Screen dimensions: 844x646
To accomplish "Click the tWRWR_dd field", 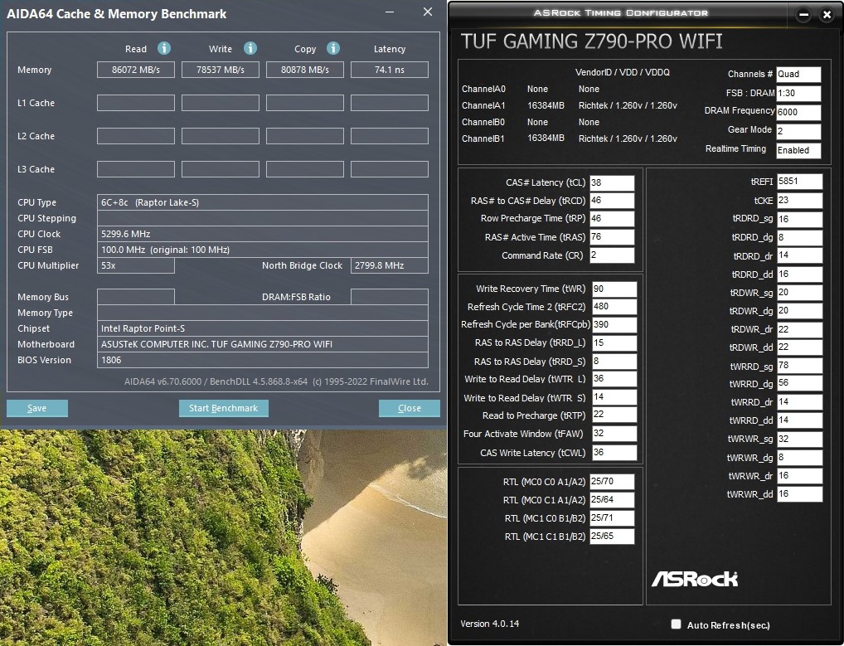I will click(x=799, y=494).
